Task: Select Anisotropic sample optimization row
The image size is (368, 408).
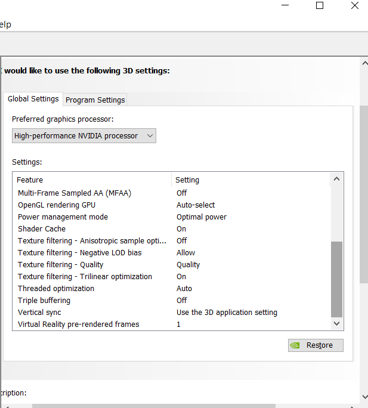Action: click(171, 241)
